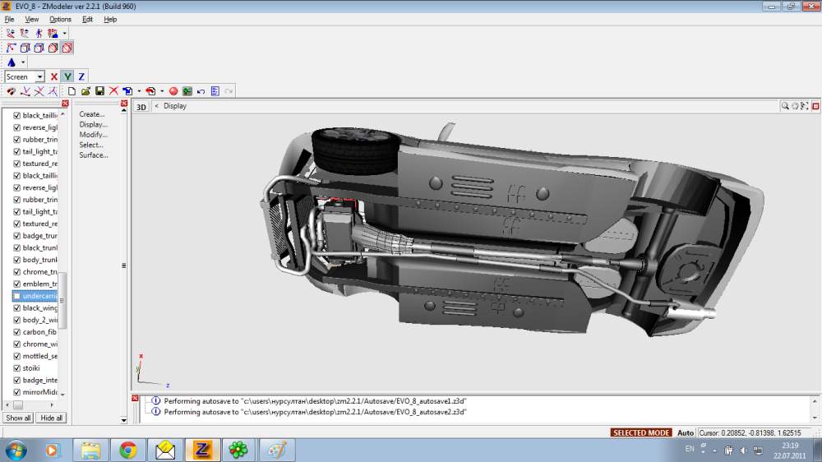Select the polyline creation tool icon
Screen dimensions: 822x462
click(x=11, y=48)
